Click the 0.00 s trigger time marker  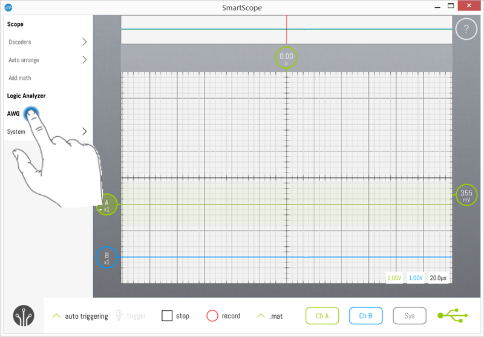(x=286, y=57)
